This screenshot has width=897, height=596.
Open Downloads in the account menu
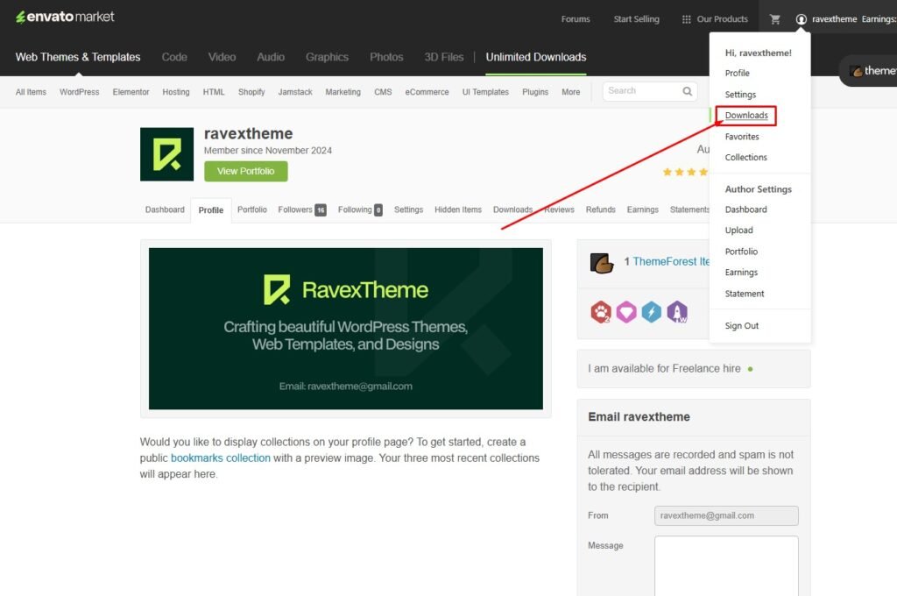[x=746, y=115]
